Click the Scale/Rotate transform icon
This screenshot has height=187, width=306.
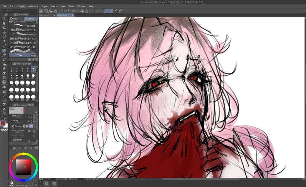point(87,11)
